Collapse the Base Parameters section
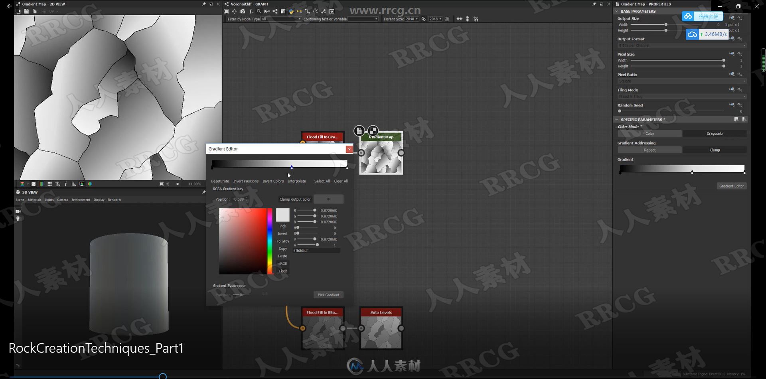The width and height of the screenshot is (766, 379). pyautogui.click(x=616, y=12)
